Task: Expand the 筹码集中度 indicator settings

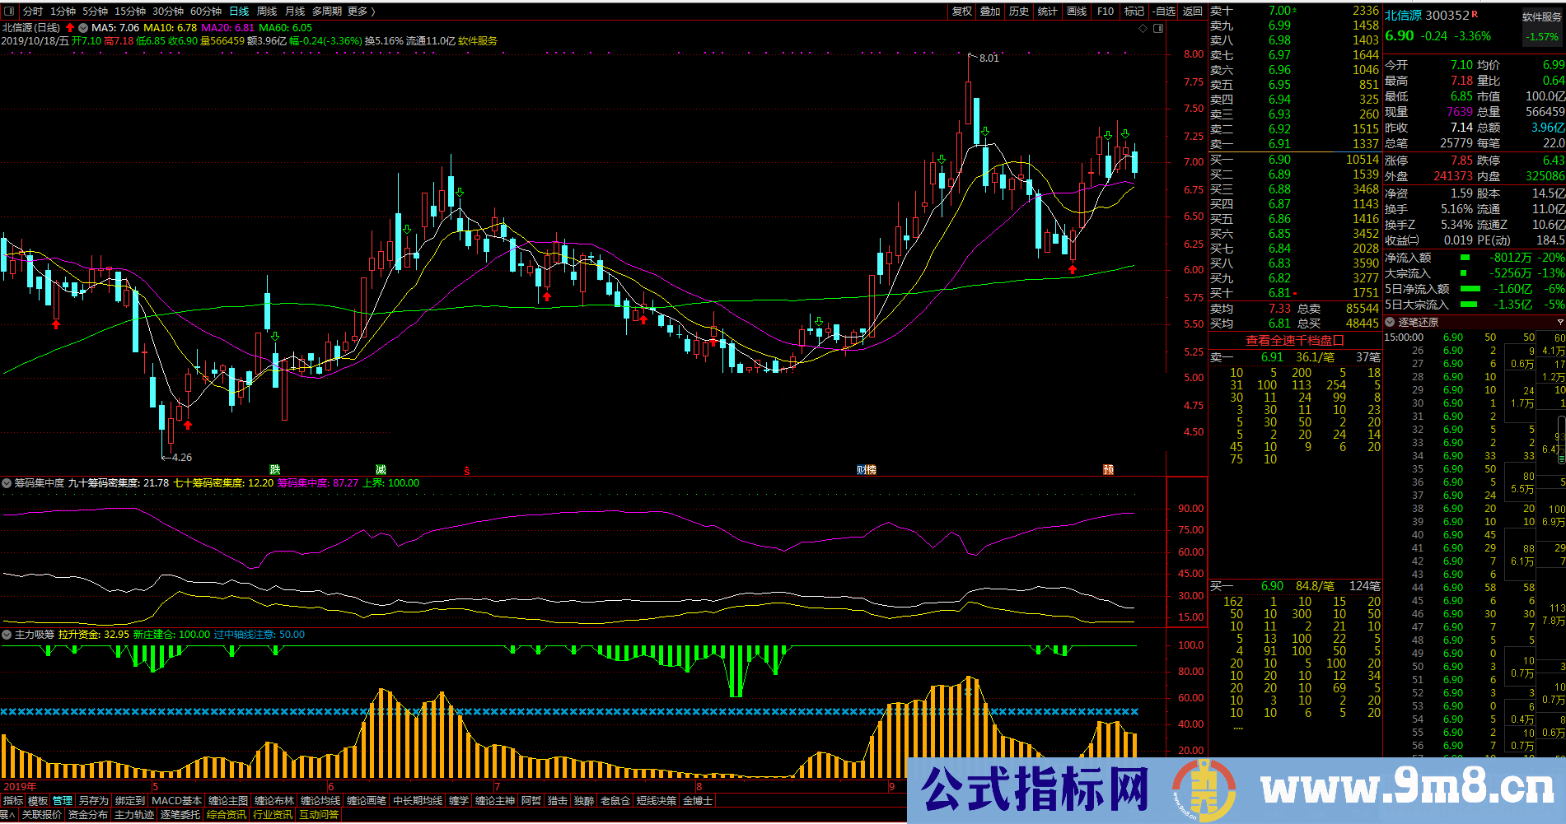Action: pos(7,483)
